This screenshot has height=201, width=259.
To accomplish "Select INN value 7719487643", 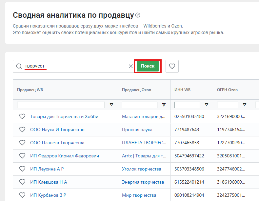I will [x=187, y=130].
